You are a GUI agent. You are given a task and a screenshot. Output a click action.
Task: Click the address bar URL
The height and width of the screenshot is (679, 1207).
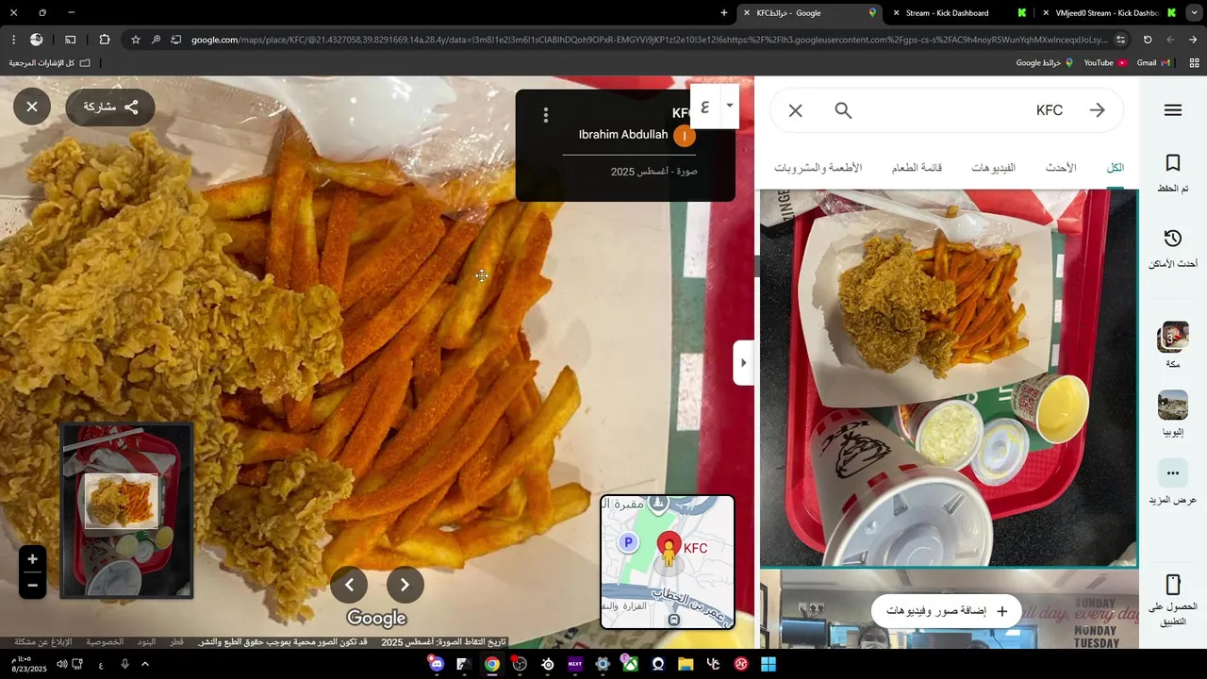coord(649,40)
